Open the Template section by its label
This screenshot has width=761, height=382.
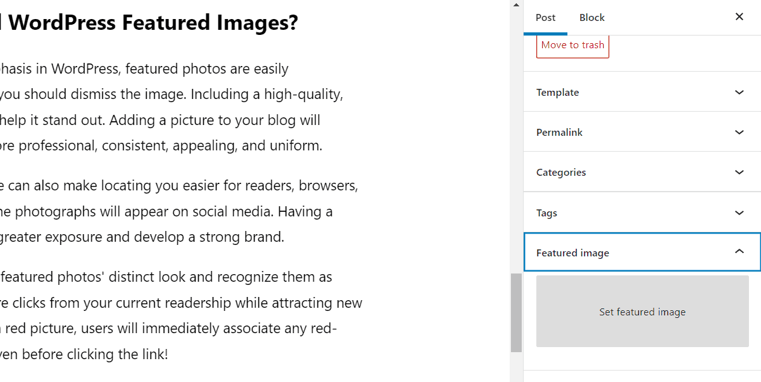coord(557,93)
